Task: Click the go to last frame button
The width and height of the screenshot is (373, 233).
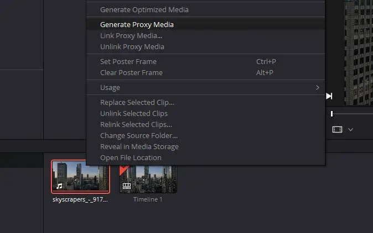Action: [x=329, y=96]
